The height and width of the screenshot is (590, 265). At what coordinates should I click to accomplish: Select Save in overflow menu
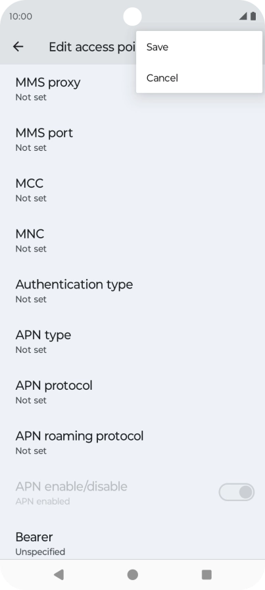(199, 47)
